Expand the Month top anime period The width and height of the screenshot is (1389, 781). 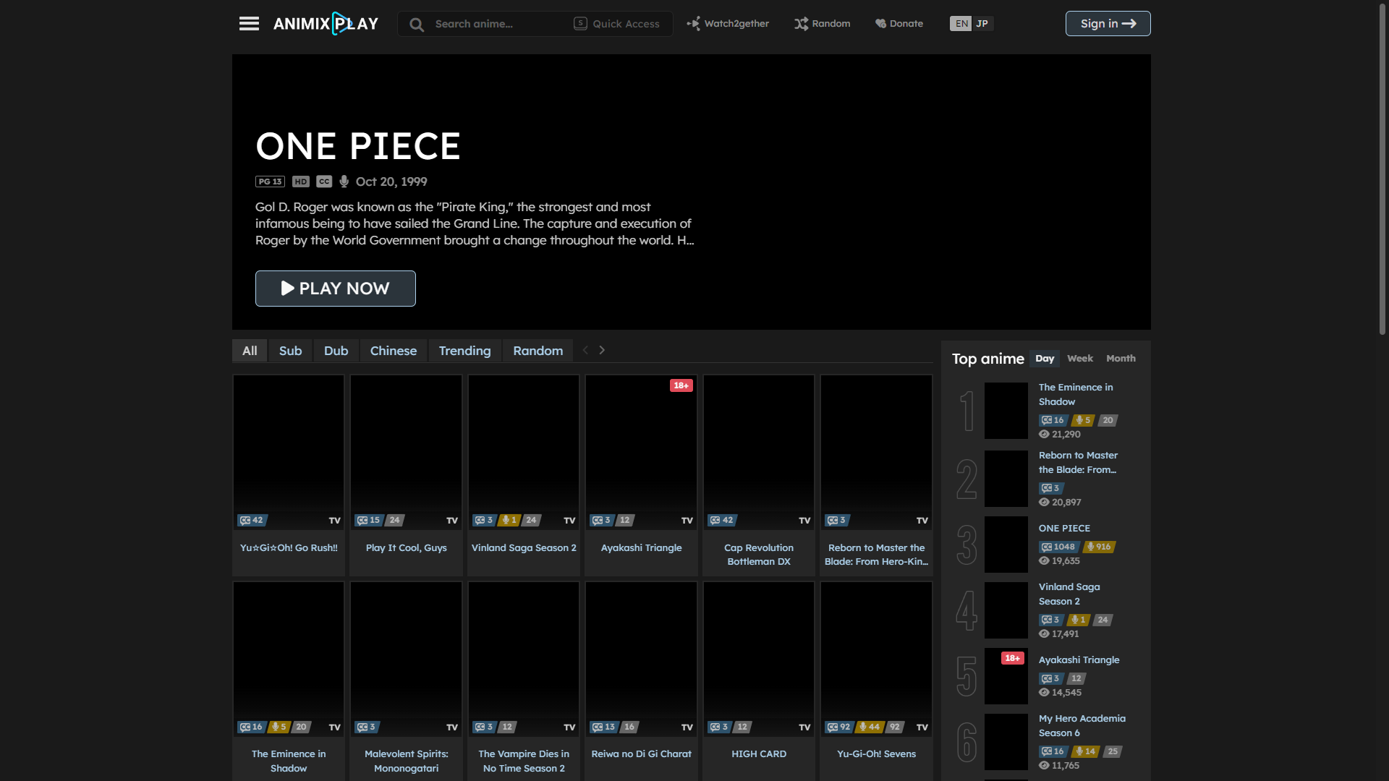1120,359
